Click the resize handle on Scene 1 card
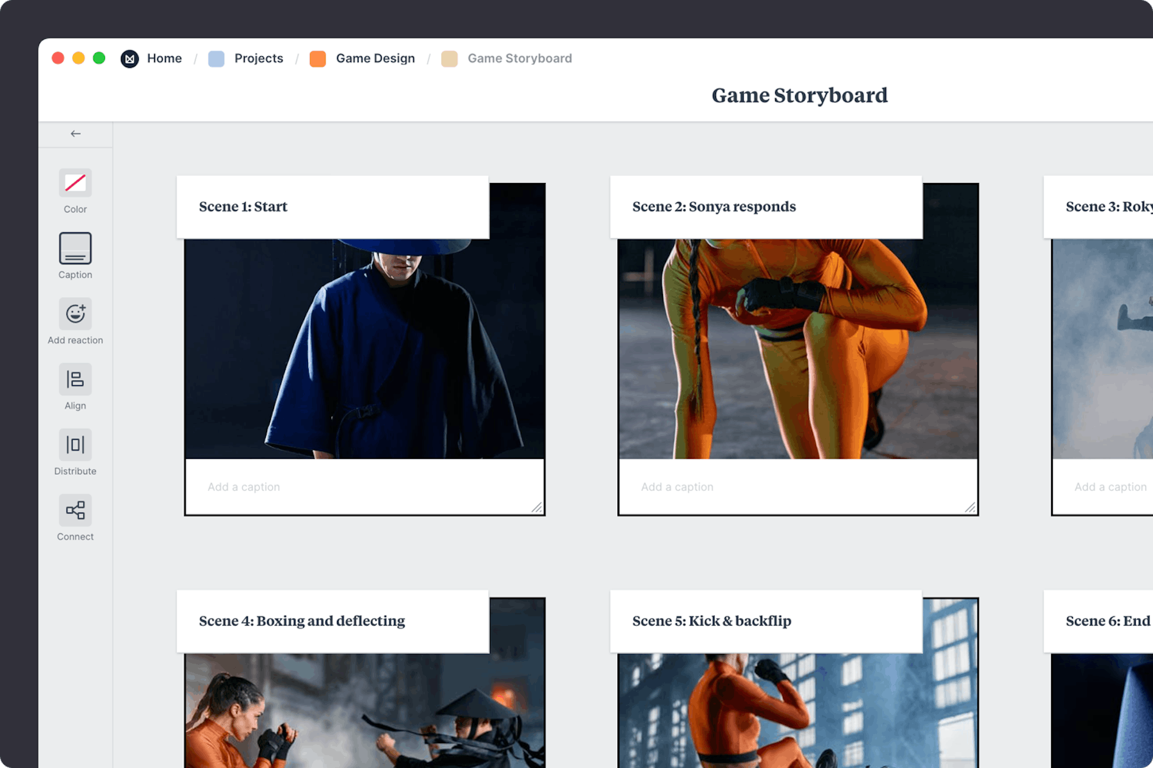 [x=537, y=509]
